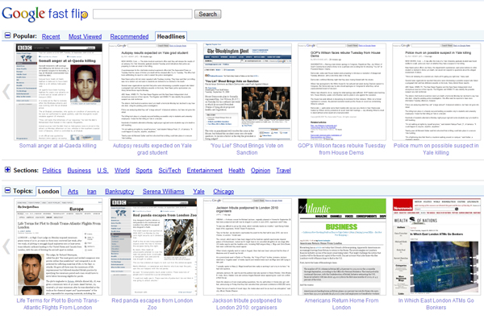Open the Sports section
484x319 pixels.
click(x=144, y=171)
